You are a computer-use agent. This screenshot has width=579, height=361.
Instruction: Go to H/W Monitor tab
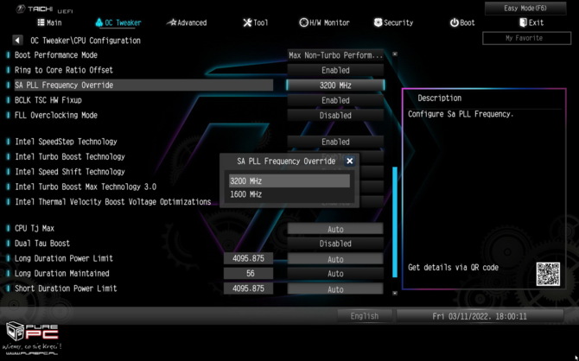coord(324,22)
